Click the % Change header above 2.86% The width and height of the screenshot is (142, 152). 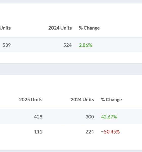89,28
